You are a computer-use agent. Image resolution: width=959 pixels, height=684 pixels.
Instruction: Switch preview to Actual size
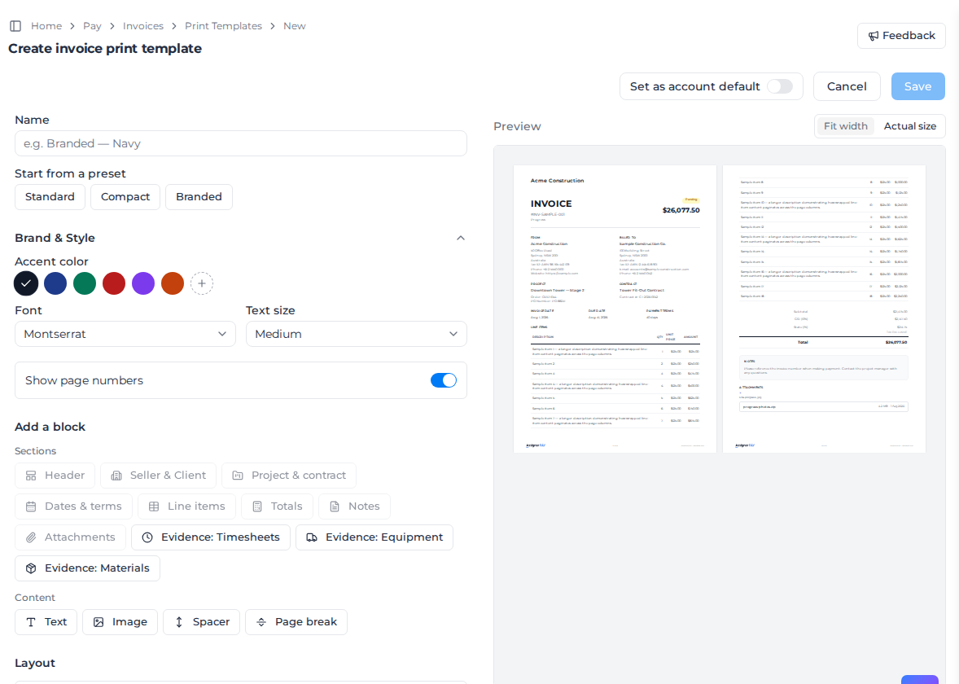click(910, 126)
